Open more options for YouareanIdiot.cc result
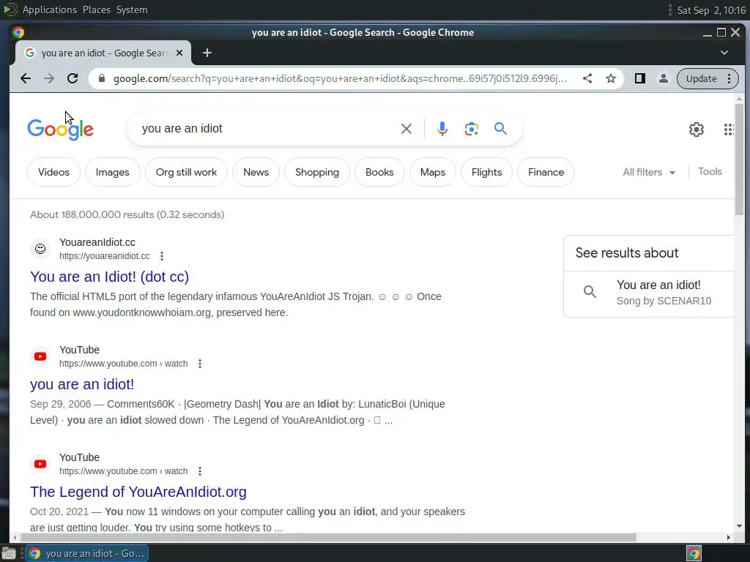Viewport: 750px width, 562px height. tap(162, 256)
